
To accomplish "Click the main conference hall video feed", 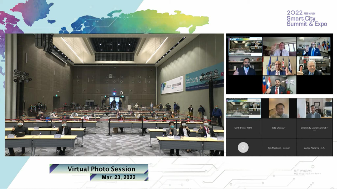I will coord(114,94).
